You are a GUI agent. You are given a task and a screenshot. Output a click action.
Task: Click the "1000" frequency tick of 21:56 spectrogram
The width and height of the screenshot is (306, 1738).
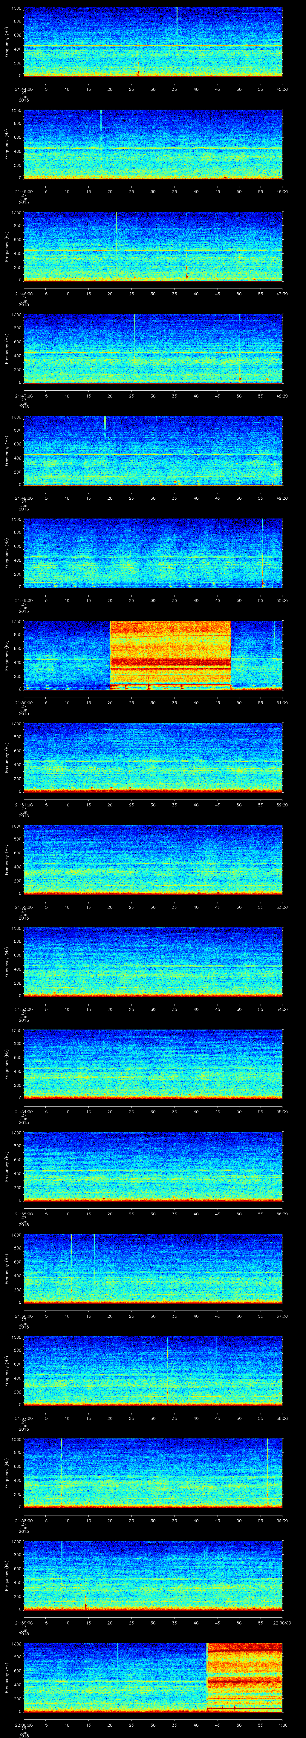pos(16,1235)
